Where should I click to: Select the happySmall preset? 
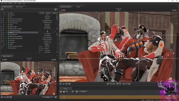47,17
